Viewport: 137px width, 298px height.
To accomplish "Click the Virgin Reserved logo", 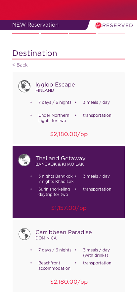I will (114, 25).
